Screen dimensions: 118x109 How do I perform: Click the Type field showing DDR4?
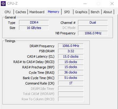34,22
